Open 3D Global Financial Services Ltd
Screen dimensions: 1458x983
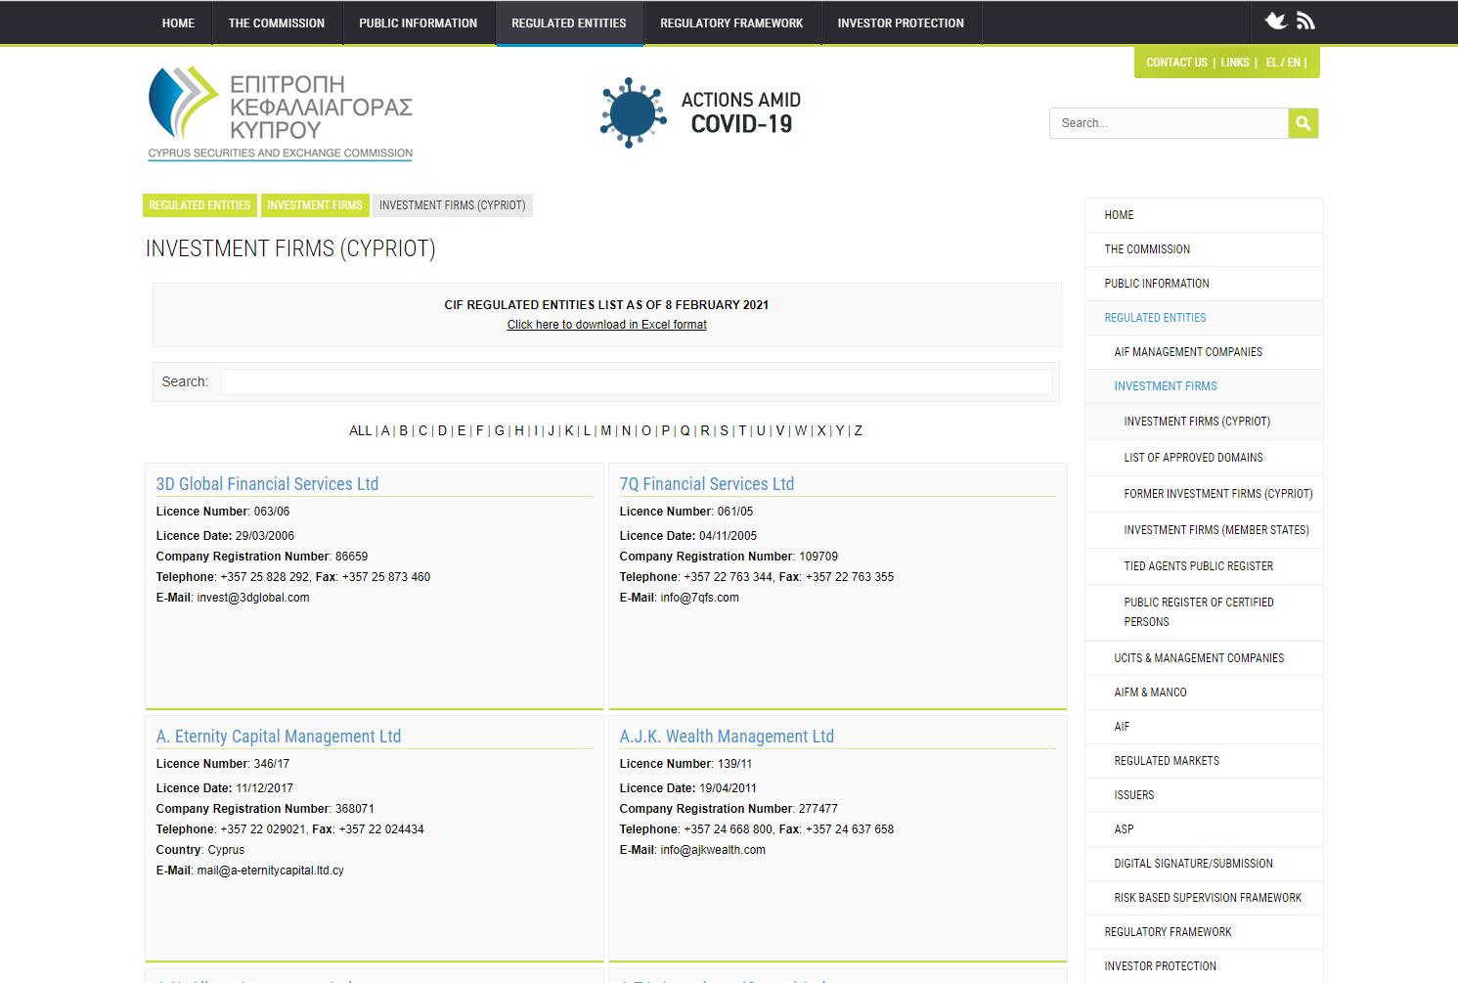click(267, 484)
